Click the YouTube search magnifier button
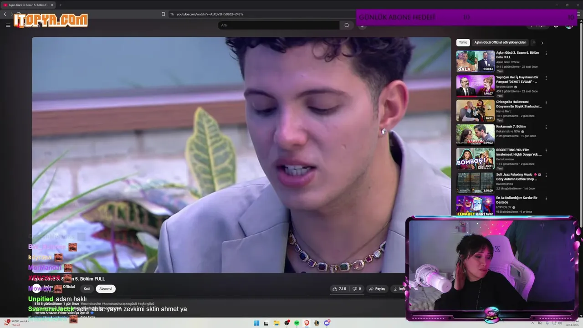The width and height of the screenshot is (583, 328). coord(347,25)
